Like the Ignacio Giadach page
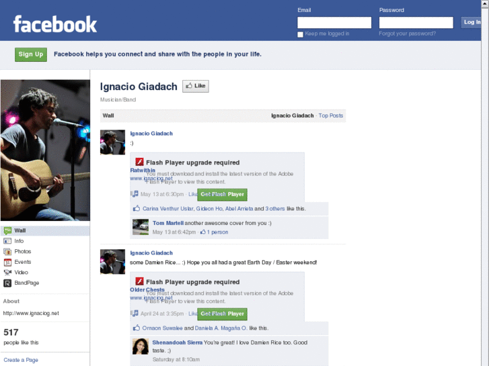The image size is (489, 366). (196, 86)
